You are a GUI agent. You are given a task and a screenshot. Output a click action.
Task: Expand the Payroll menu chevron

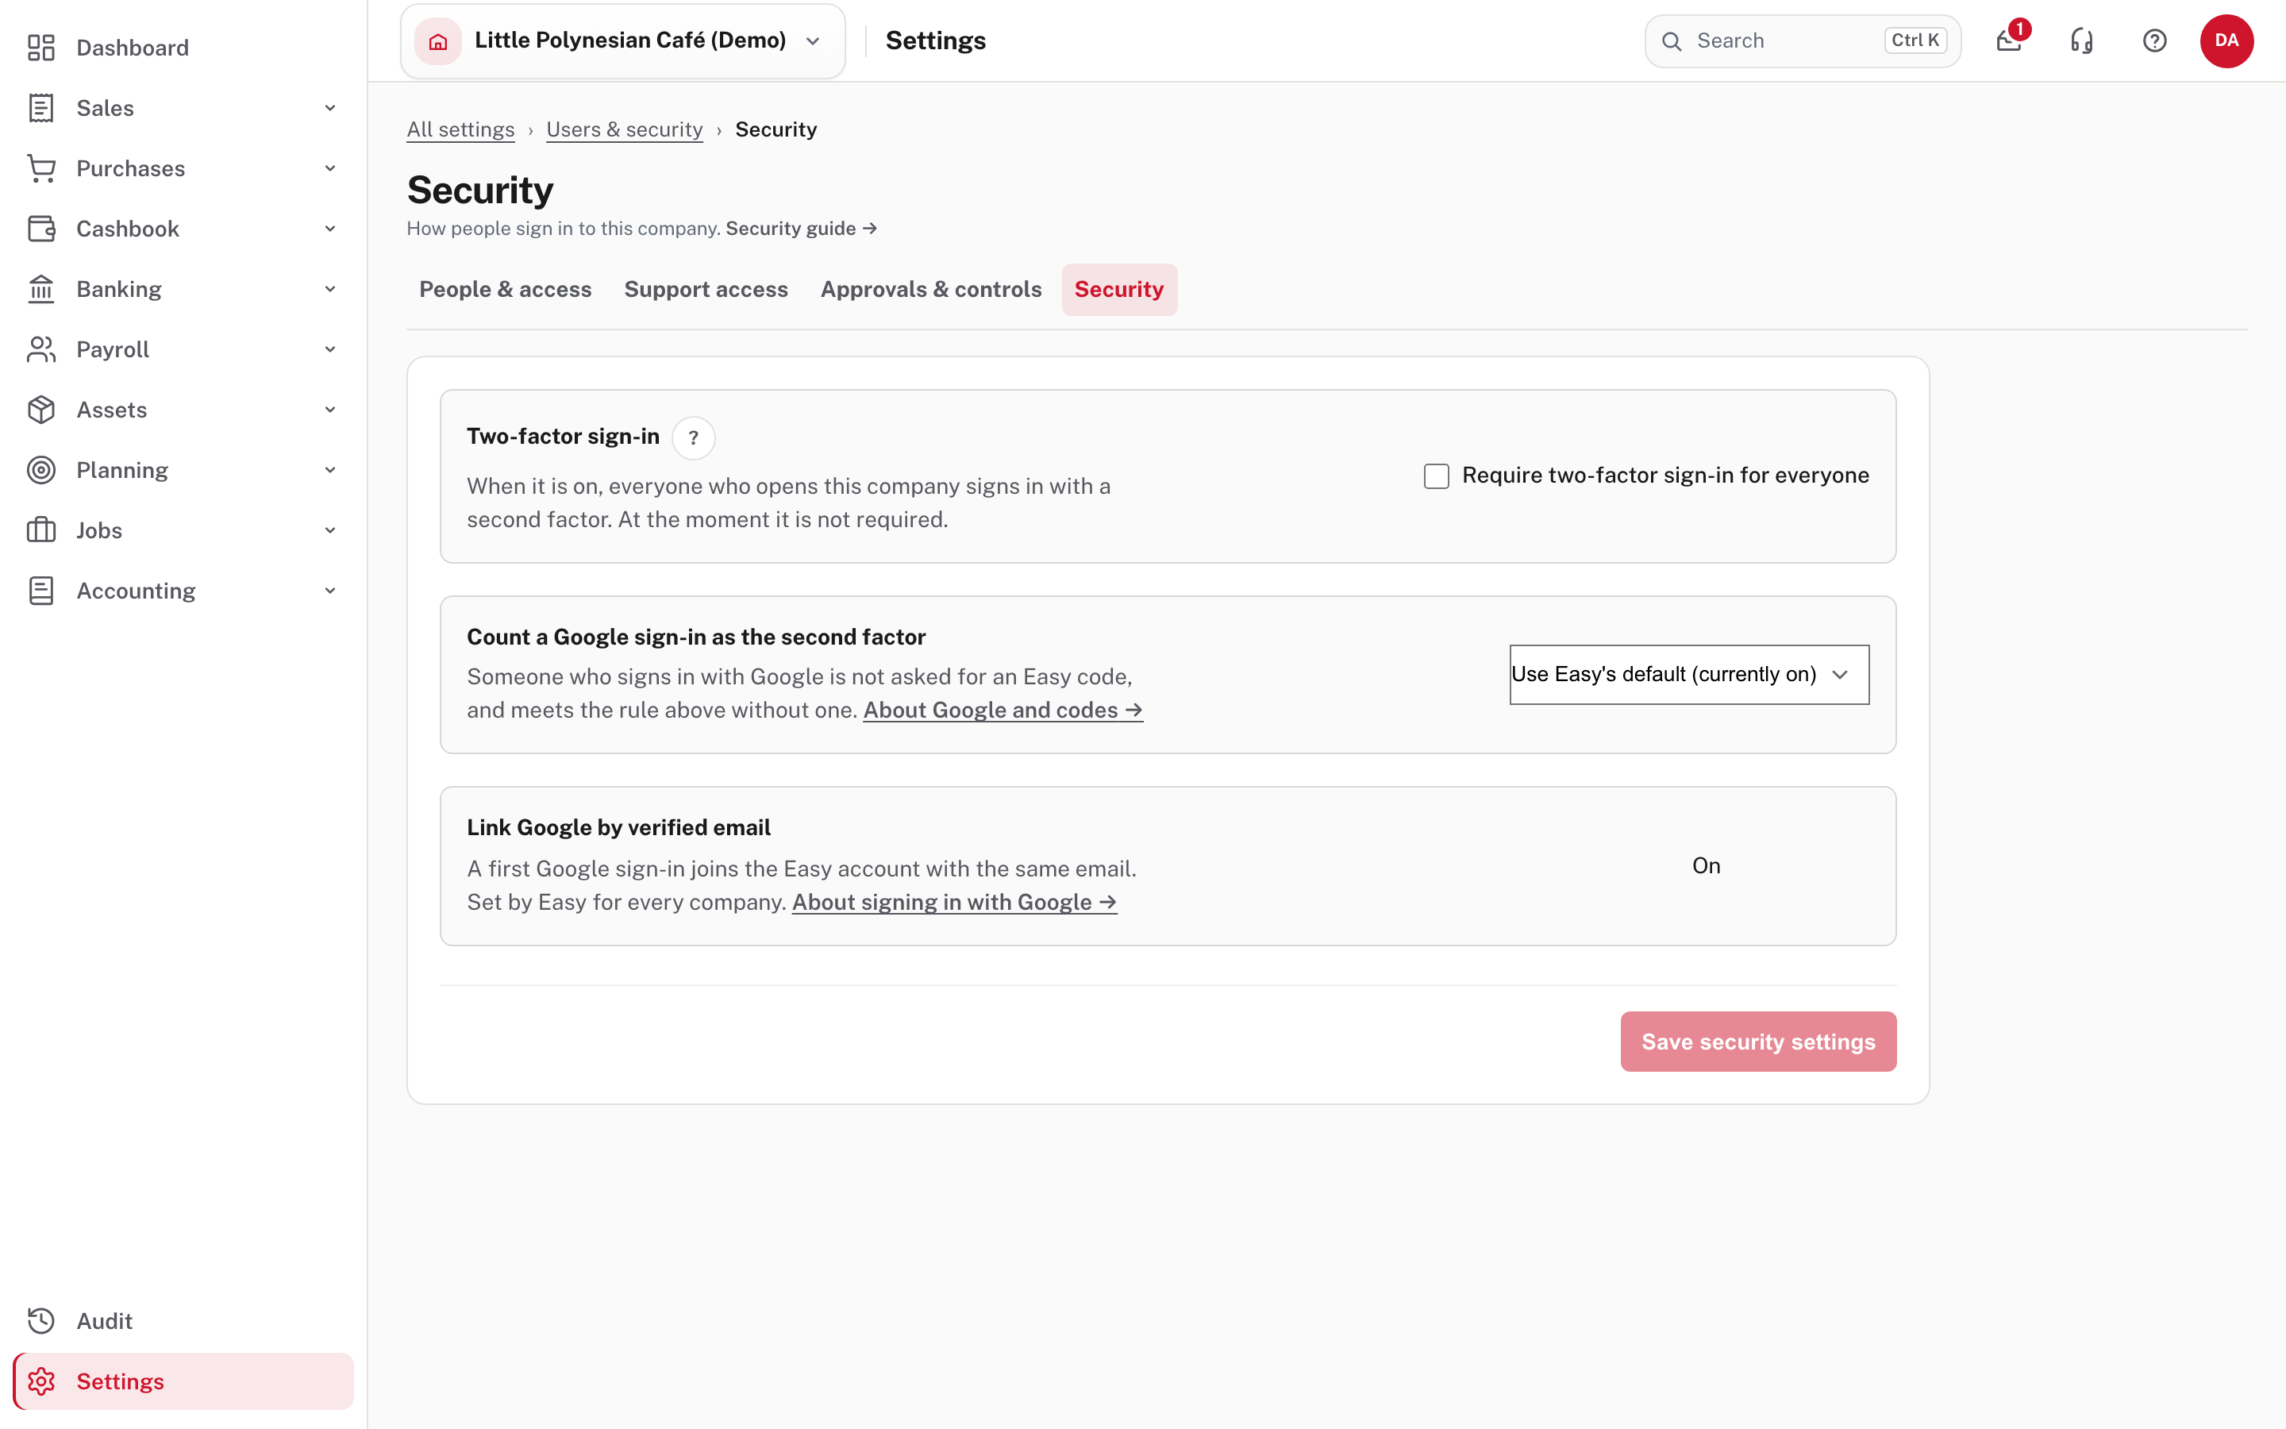331,349
